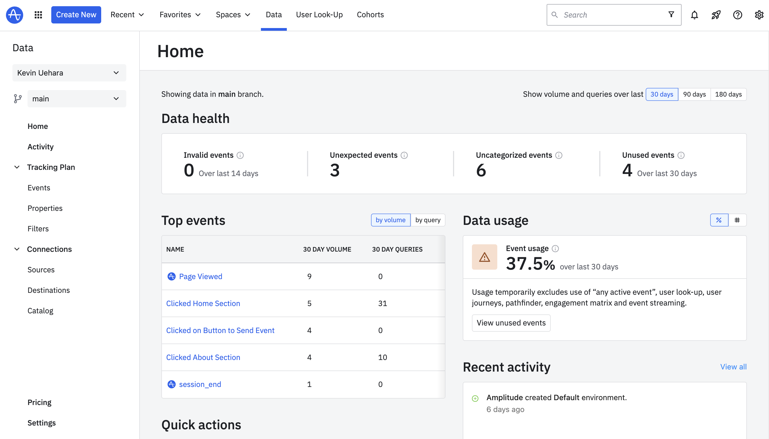Switch volume and queries view to 180 days
The width and height of the screenshot is (769, 439).
click(728, 94)
